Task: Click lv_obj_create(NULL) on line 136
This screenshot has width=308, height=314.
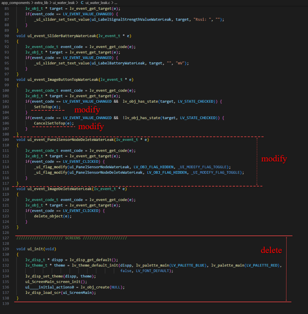Action: 102,287
